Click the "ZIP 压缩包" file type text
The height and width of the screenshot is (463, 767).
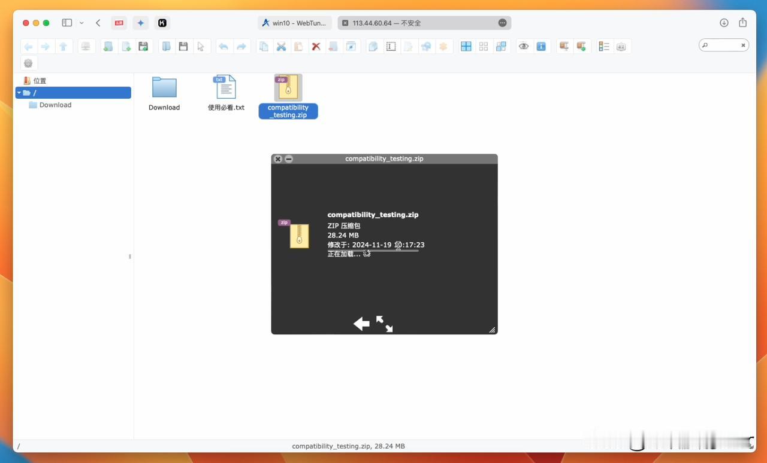(344, 226)
